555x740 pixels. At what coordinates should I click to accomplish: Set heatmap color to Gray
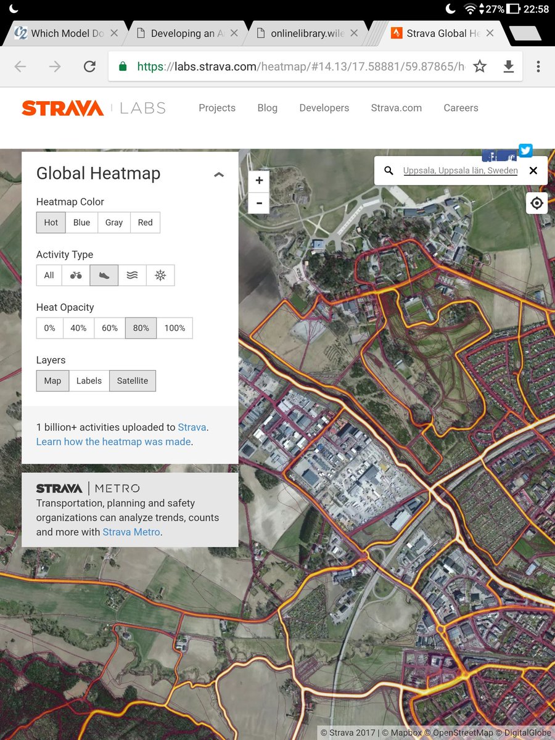point(114,223)
